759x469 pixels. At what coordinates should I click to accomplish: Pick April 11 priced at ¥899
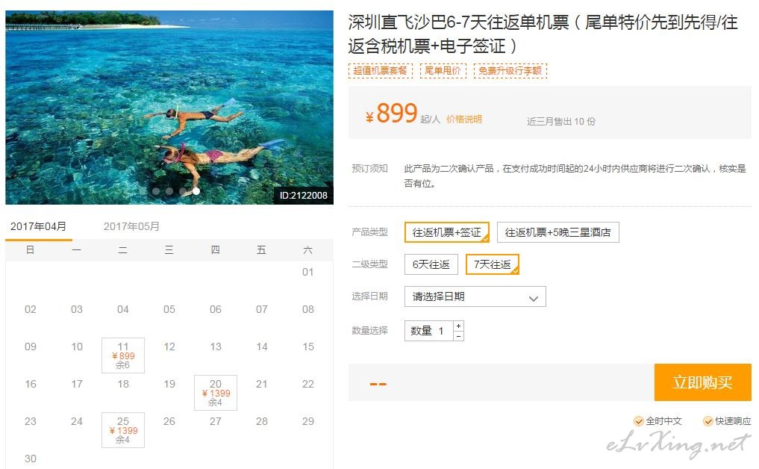coord(123,355)
